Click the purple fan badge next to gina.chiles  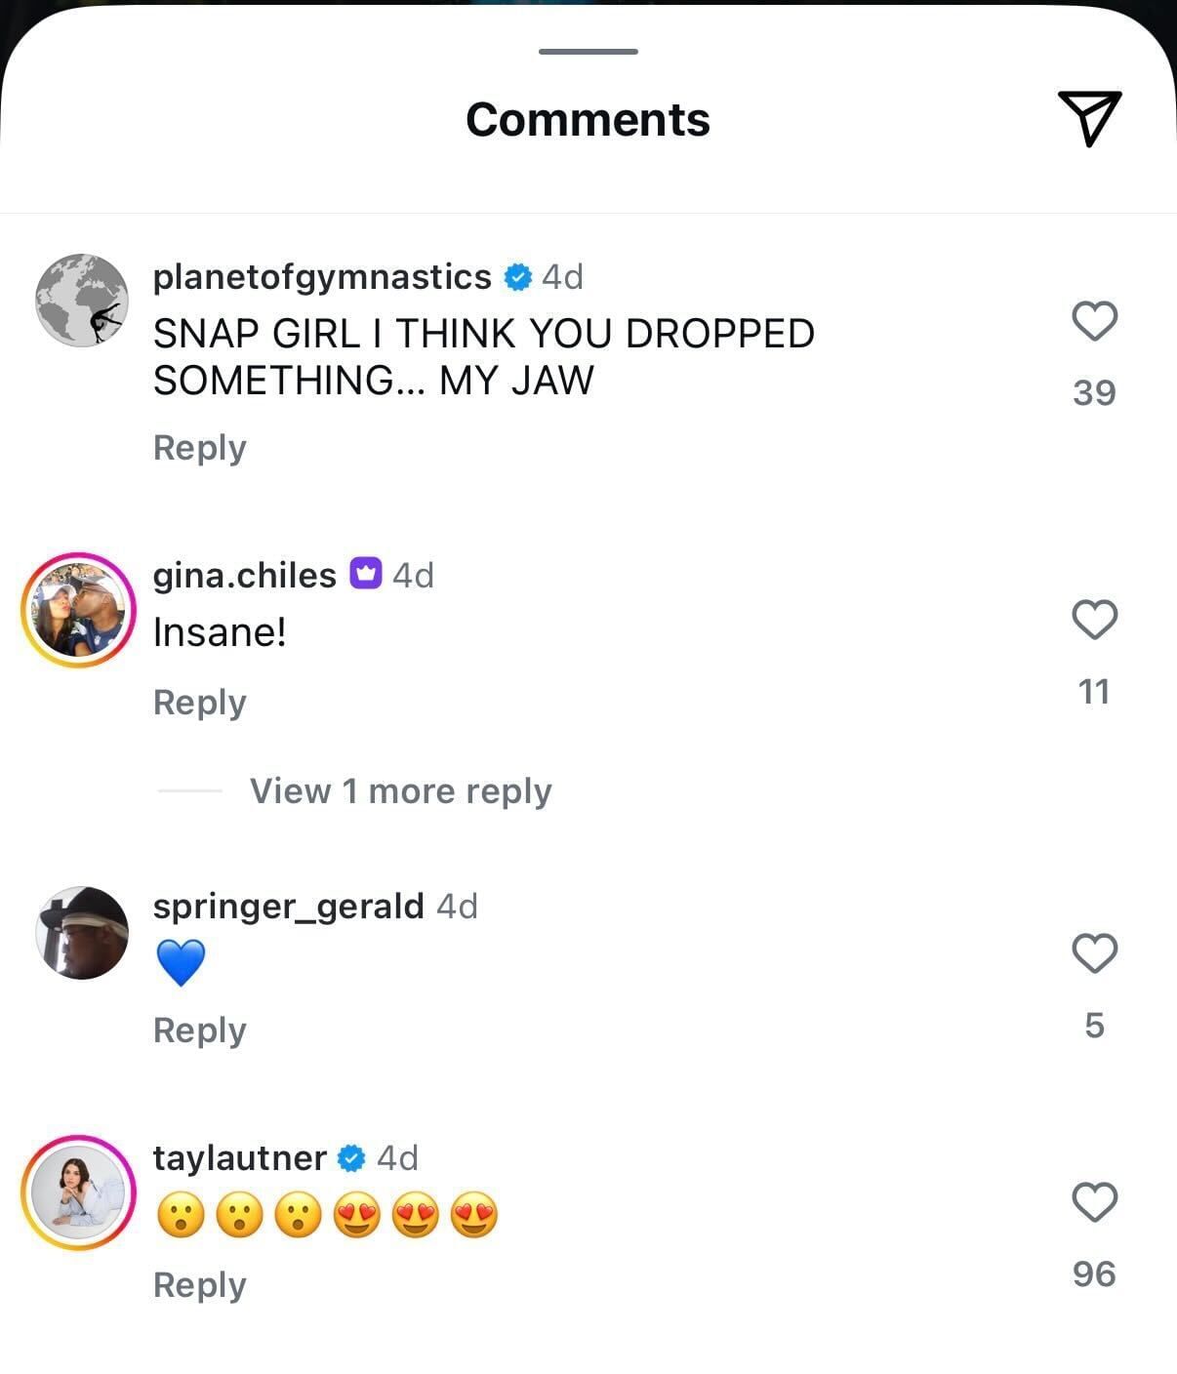click(365, 574)
